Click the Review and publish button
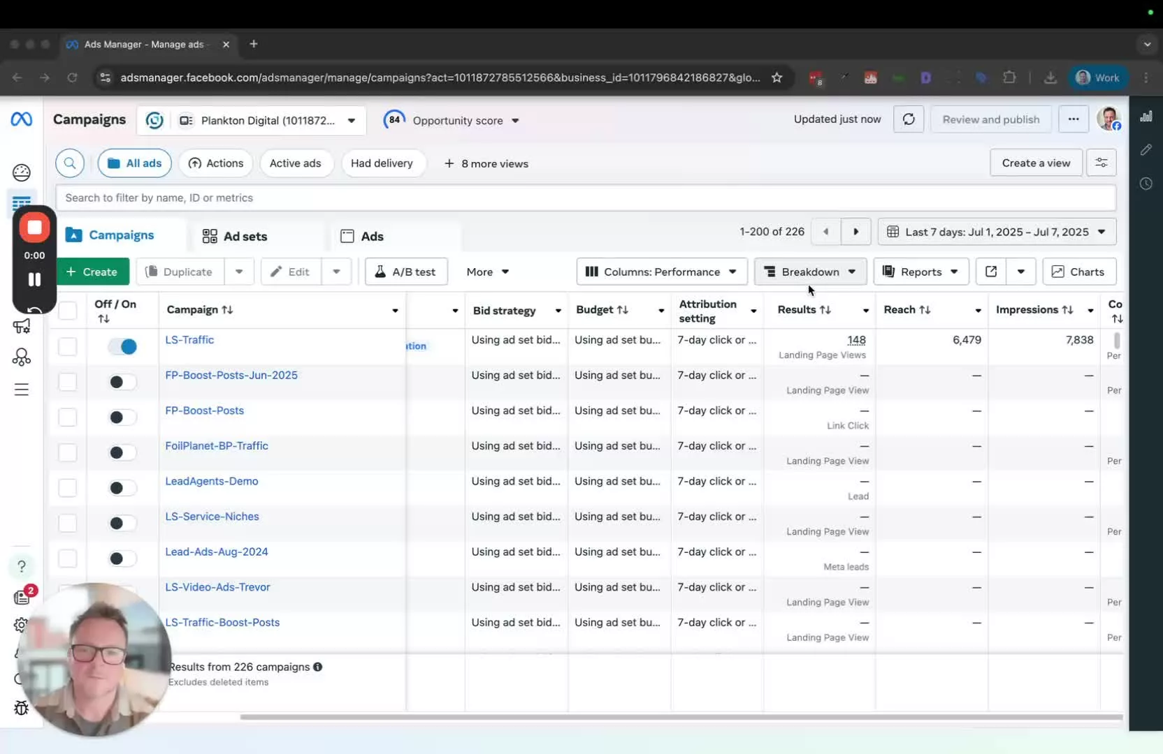The image size is (1163, 754). point(991,119)
